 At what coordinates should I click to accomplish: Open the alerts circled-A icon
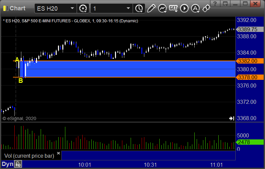195,8
